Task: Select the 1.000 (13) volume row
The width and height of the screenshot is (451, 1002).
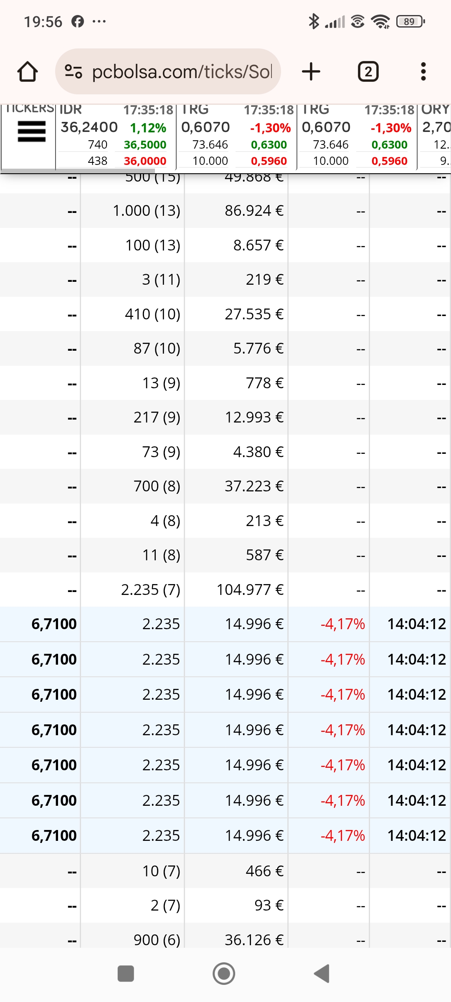Action: click(225, 210)
